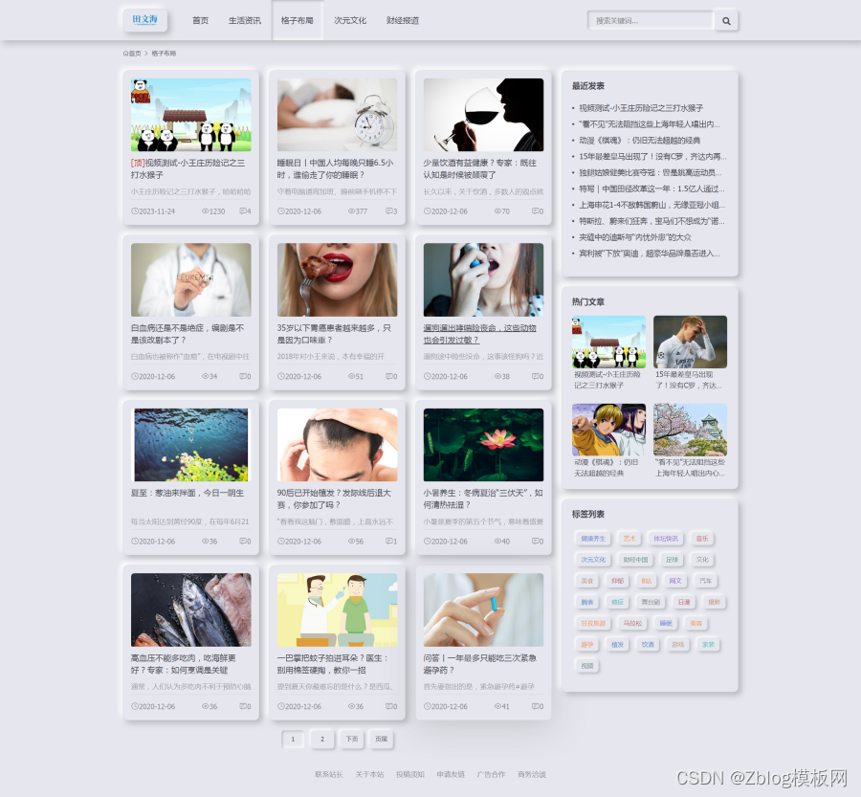This screenshot has height=797, width=861.
Task: Select the 艺术 tag
Action: [x=629, y=539]
